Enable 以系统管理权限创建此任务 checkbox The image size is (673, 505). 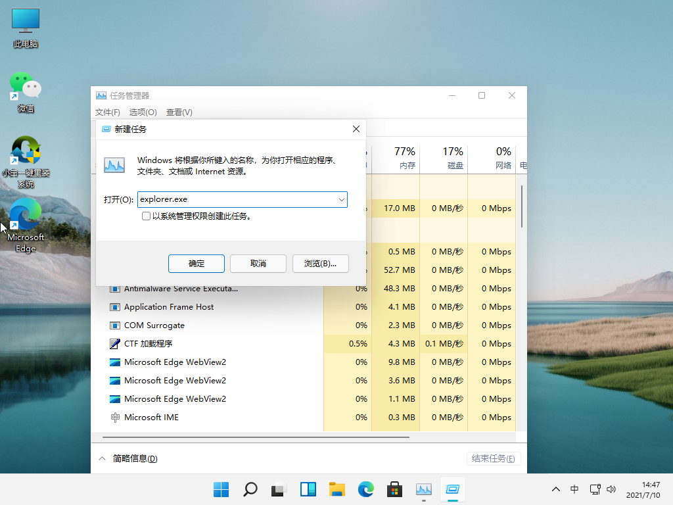146,216
